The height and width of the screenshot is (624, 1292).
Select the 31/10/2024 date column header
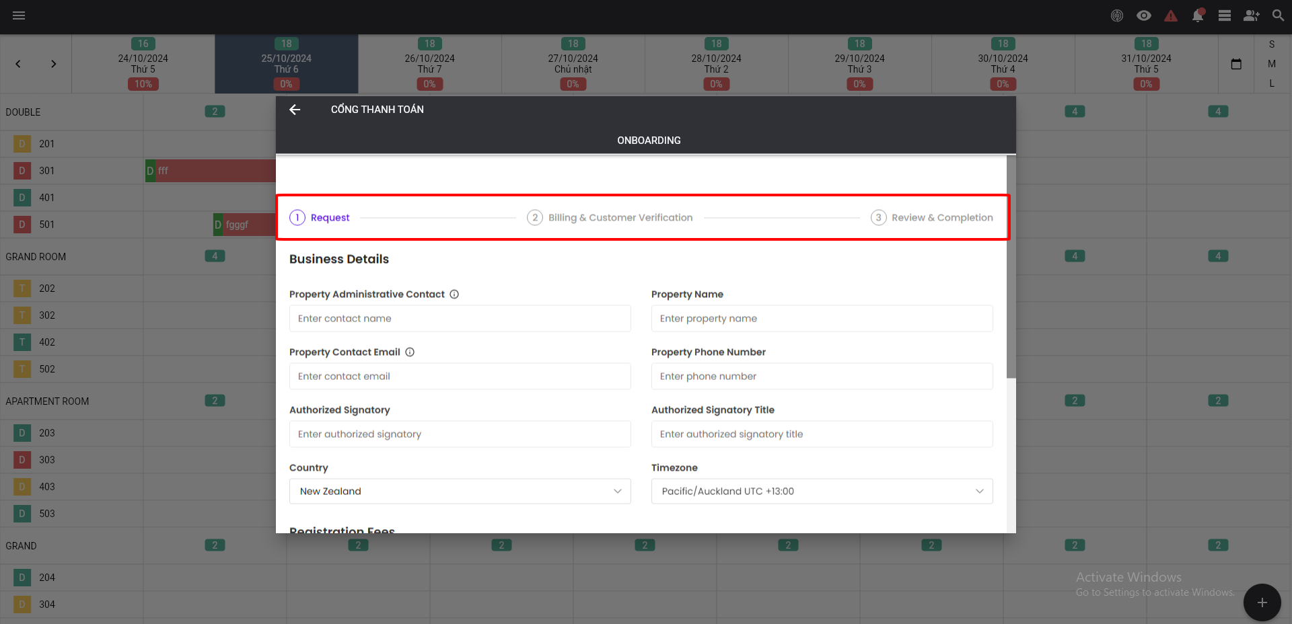(x=1147, y=64)
